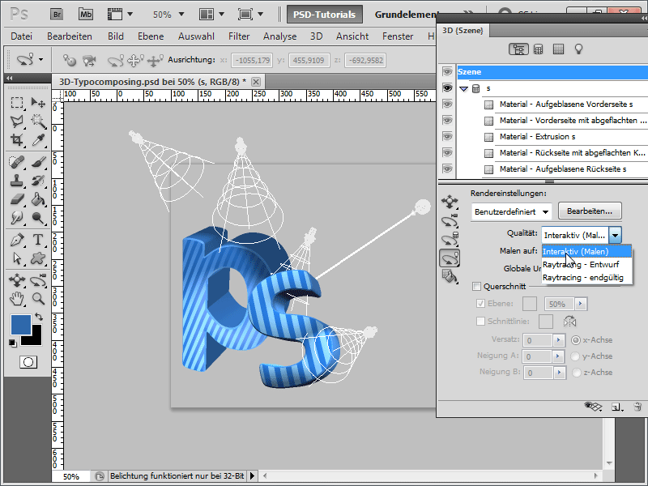Open the Benutzerdefiniert render preset dropdown
The height and width of the screenshot is (486, 648).
point(512,211)
